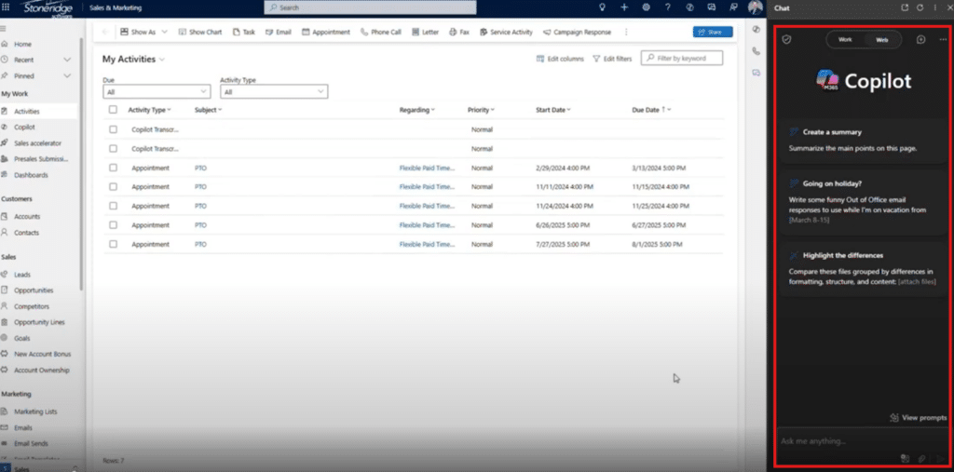Open the Due filter dropdown
954x472 pixels.
coord(157,92)
